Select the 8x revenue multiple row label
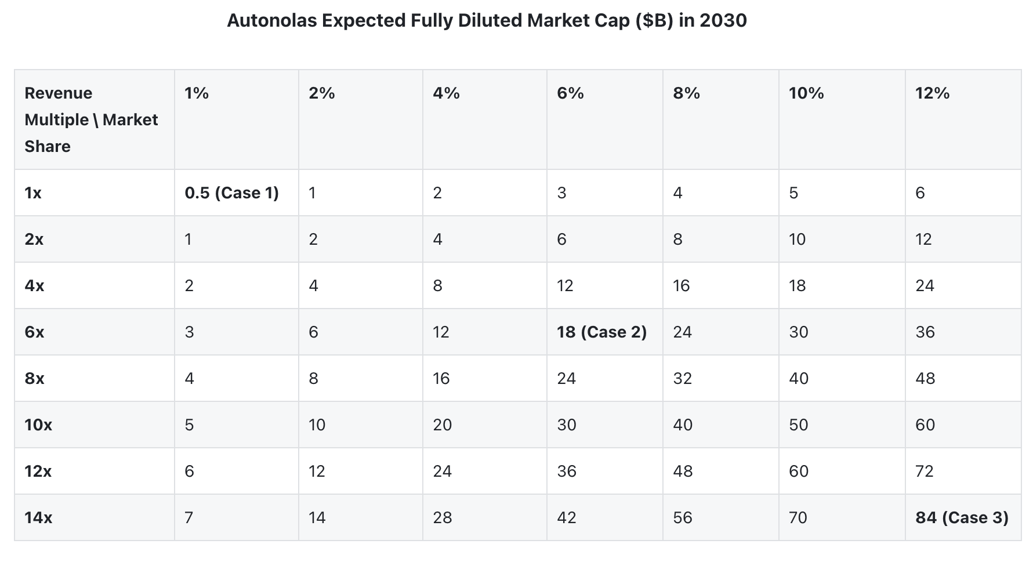This screenshot has width=1033, height=562. pyautogui.click(x=35, y=379)
